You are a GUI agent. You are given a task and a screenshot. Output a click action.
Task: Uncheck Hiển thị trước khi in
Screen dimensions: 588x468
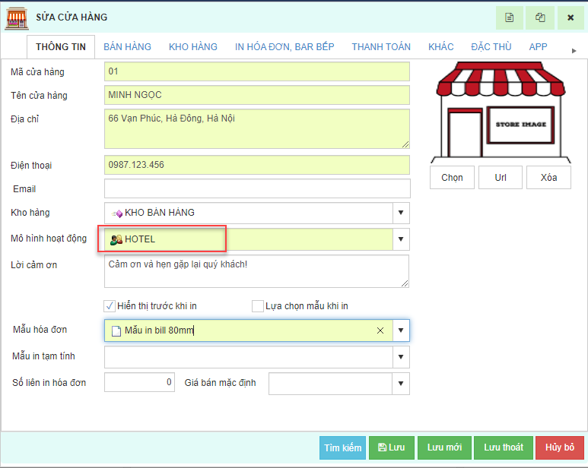(110, 306)
